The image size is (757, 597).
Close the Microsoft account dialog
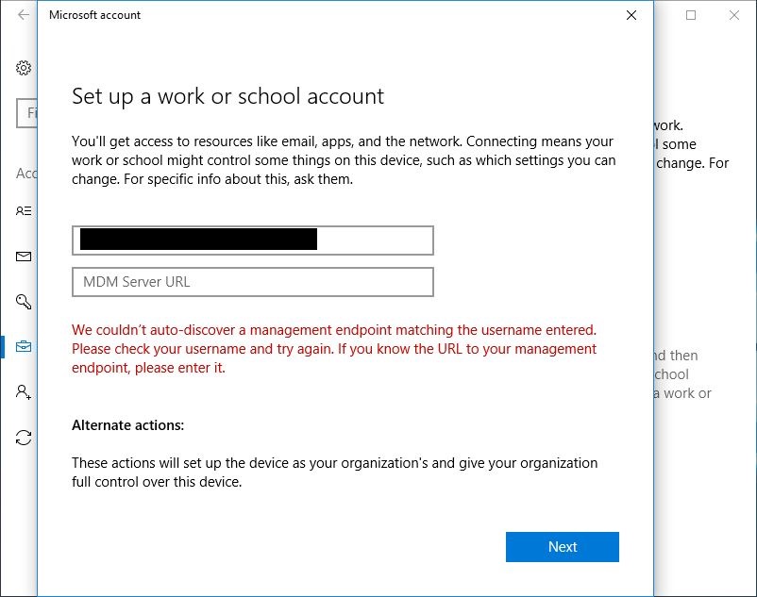[x=631, y=15]
